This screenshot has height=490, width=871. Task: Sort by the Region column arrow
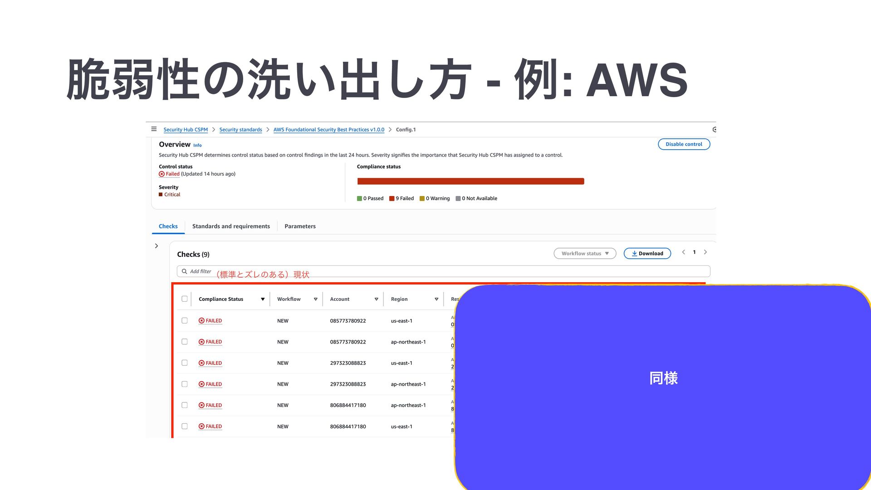pos(436,299)
